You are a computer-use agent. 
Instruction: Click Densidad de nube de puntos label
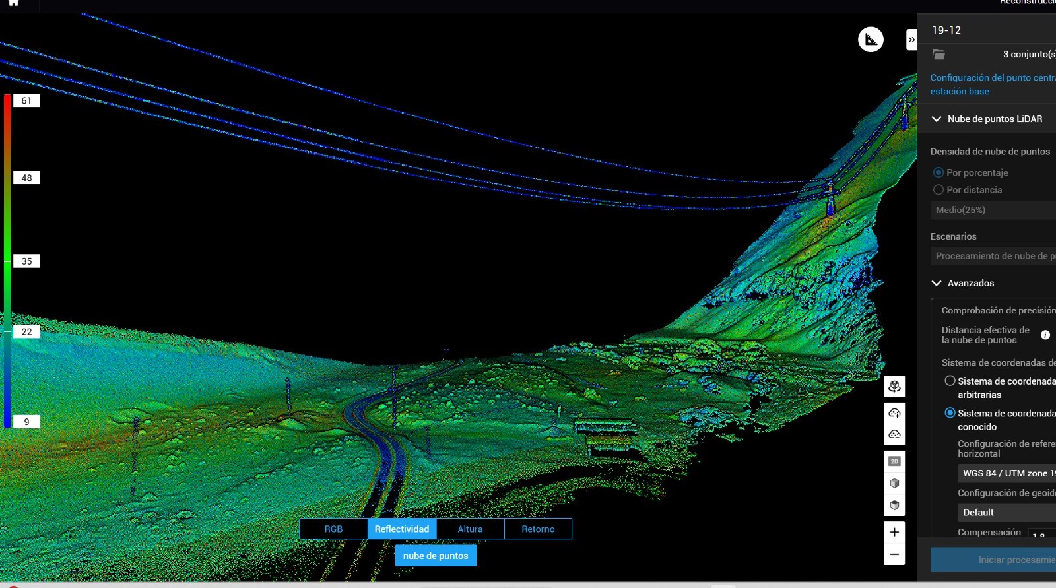point(990,151)
